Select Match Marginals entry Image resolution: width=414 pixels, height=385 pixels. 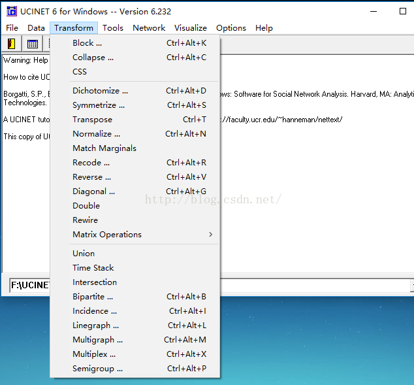pyautogui.click(x=135, y=148)
